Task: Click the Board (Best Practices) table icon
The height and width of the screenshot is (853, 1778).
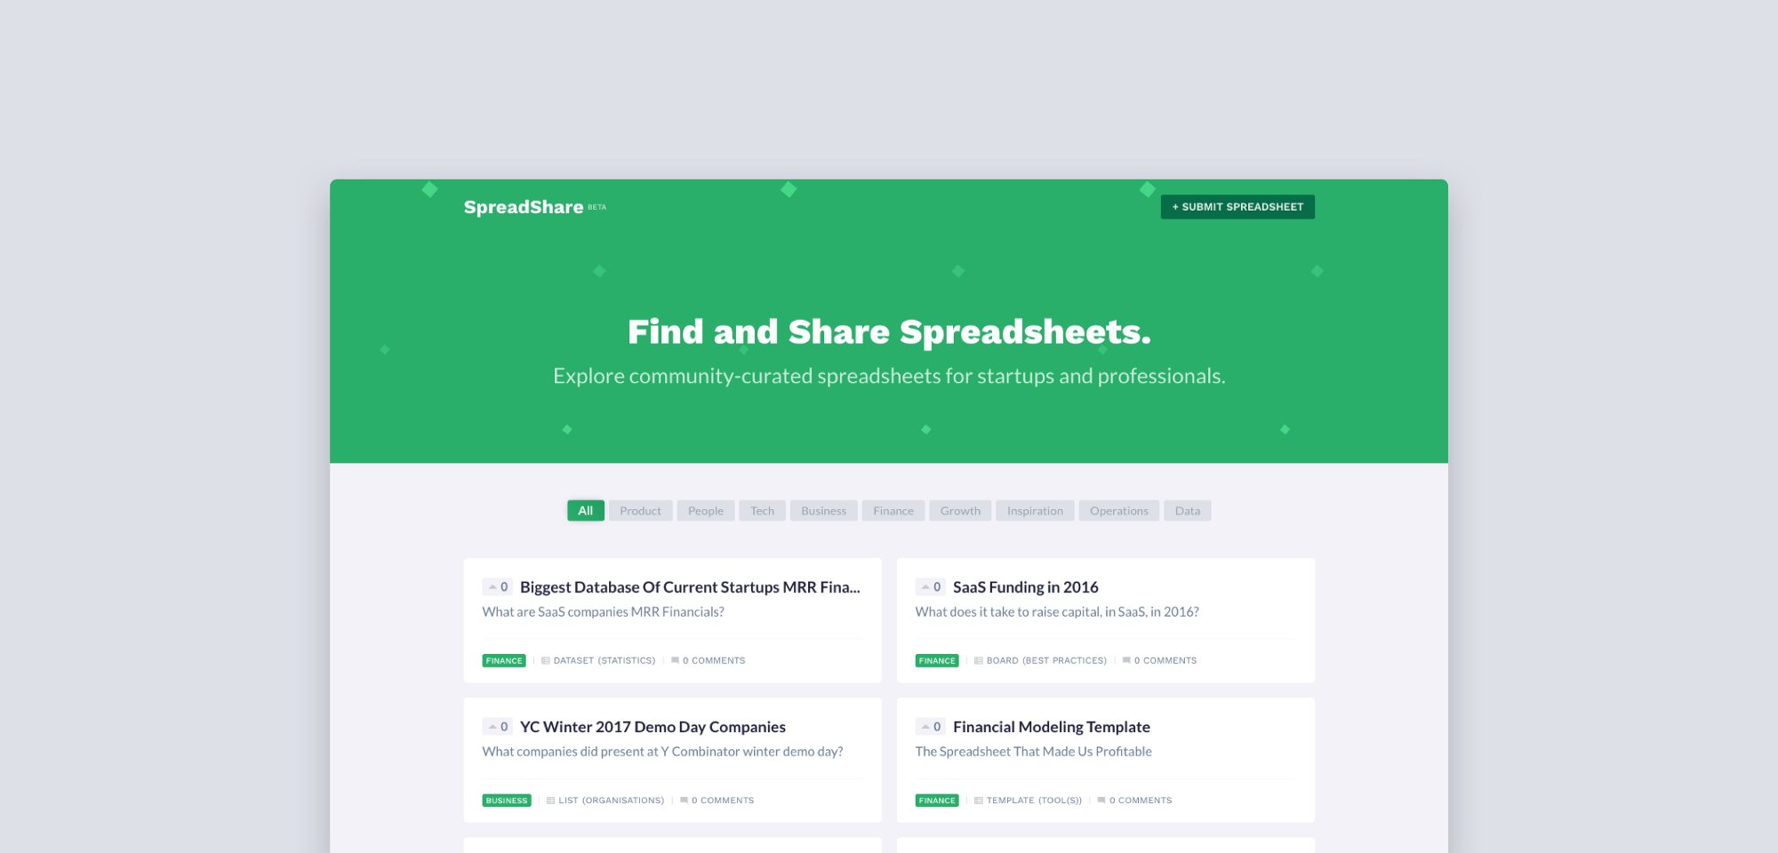Action: 979,661
